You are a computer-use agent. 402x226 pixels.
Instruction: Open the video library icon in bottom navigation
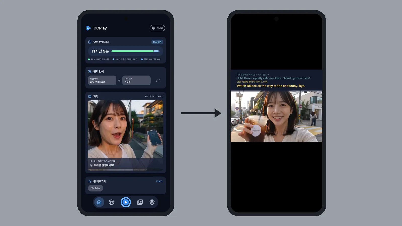click(140, 202)
